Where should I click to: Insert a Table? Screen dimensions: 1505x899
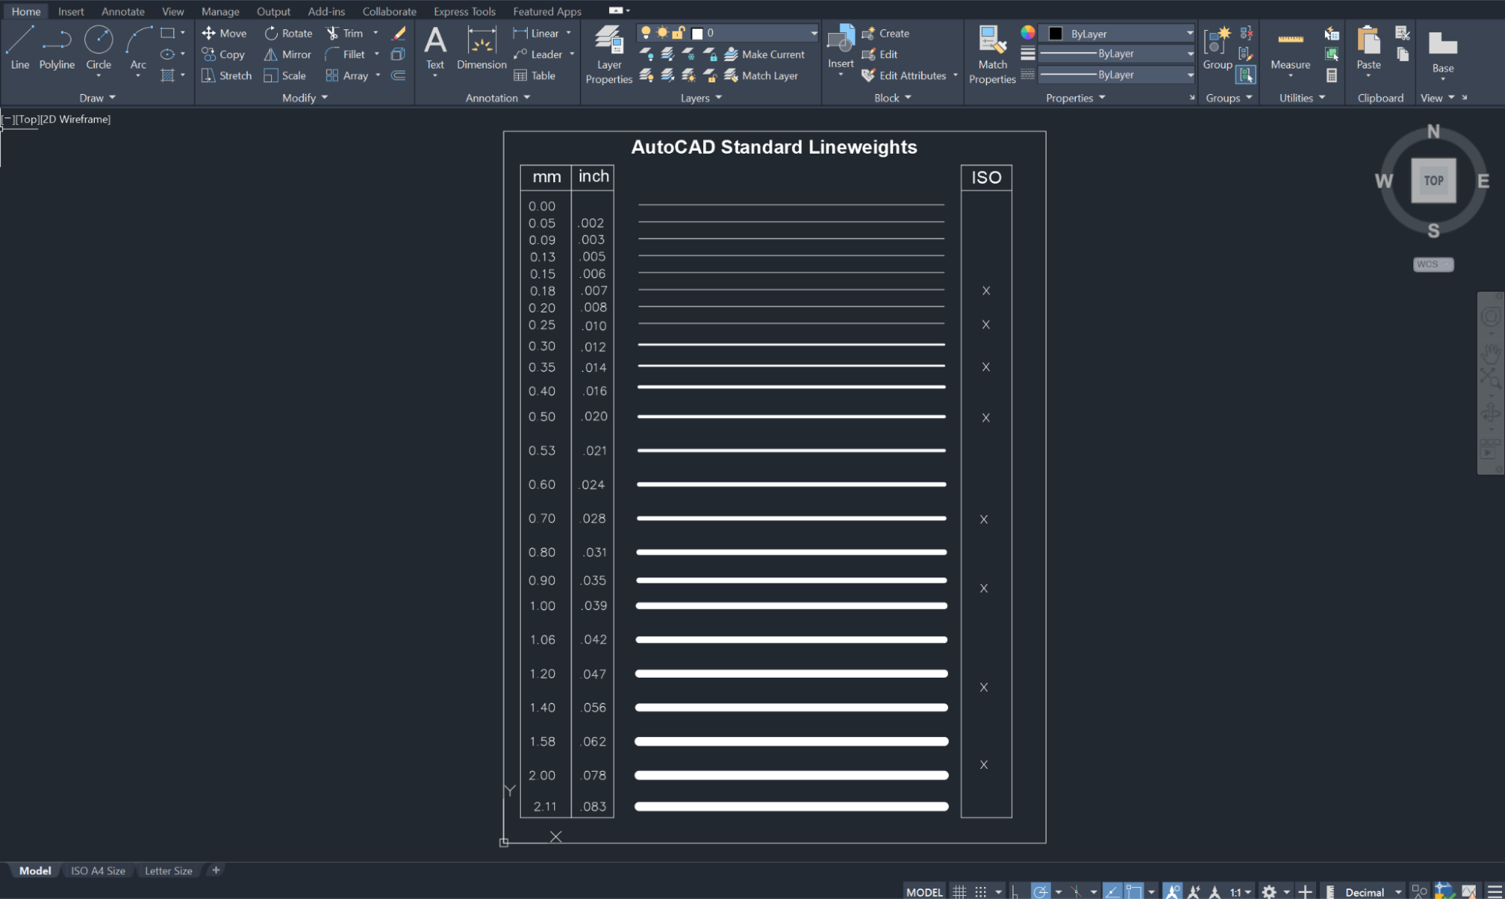click(x=535, y=75)
